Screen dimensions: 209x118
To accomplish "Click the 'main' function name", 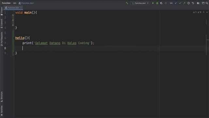I will tap(28, 12).
